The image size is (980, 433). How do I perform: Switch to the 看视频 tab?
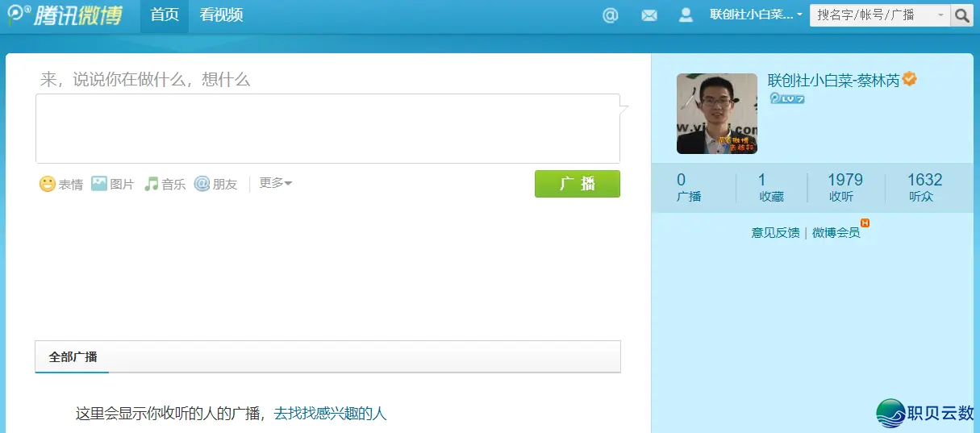[222, 15]
